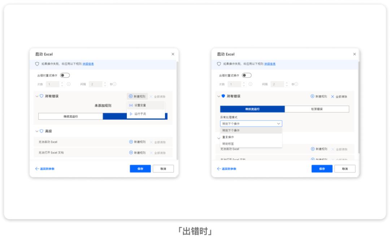Click chevron beside hidden 高级 in right dialog

[x=219, y=138]
